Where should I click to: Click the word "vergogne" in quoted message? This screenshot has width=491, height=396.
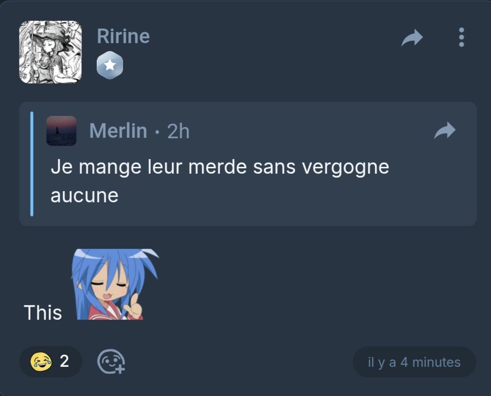coord(345,167)
